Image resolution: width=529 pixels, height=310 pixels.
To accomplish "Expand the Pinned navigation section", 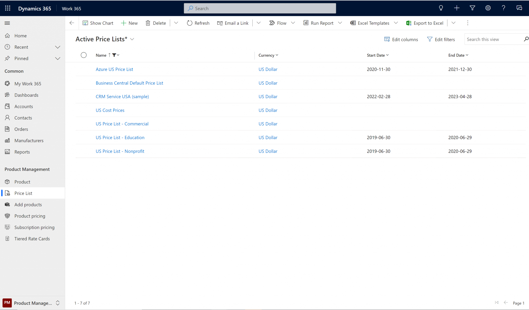I will tap(58, 58).
